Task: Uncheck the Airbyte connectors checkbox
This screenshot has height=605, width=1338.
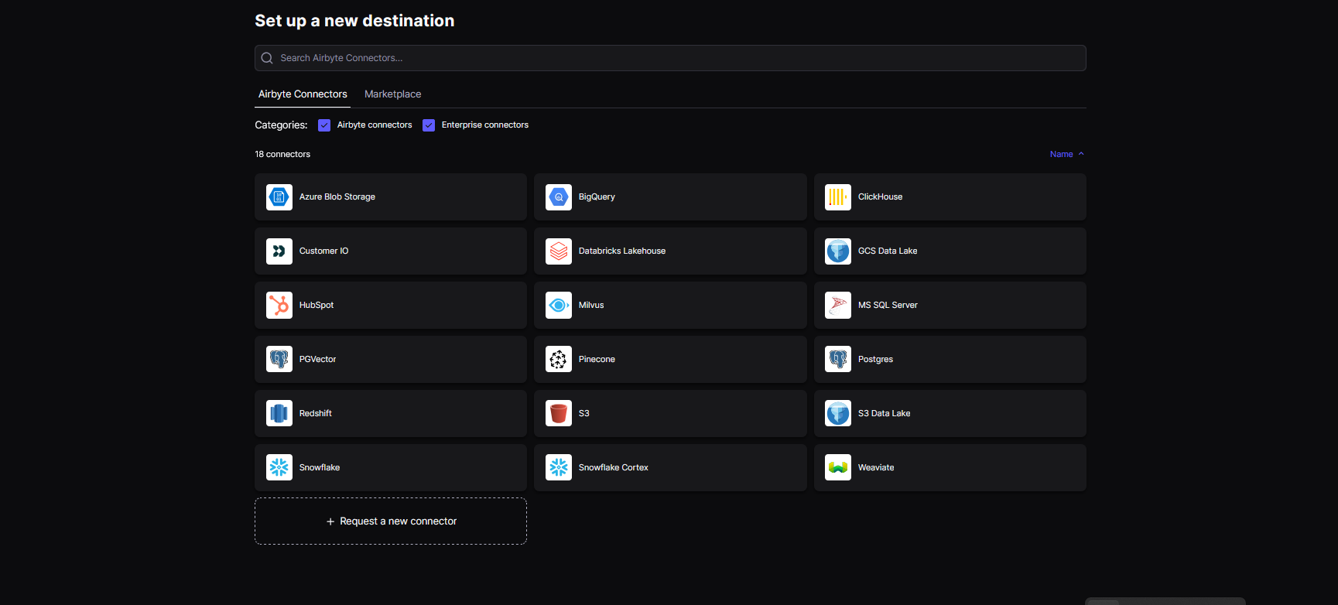Action: click(x=324, y=125)
